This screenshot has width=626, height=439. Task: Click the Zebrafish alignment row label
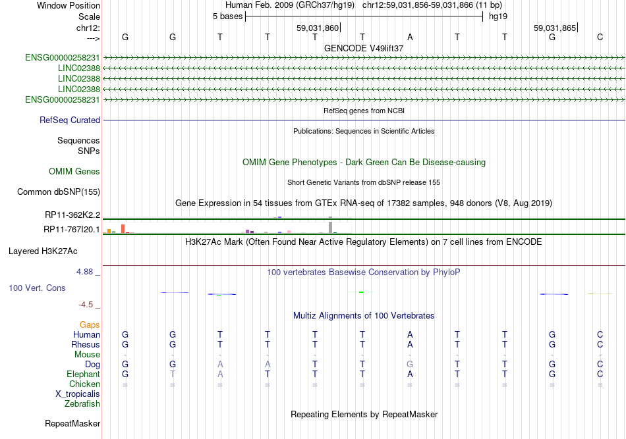coord(82,404)
